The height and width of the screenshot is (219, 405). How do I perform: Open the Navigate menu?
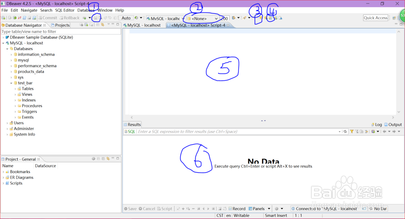tap(29, 10)
